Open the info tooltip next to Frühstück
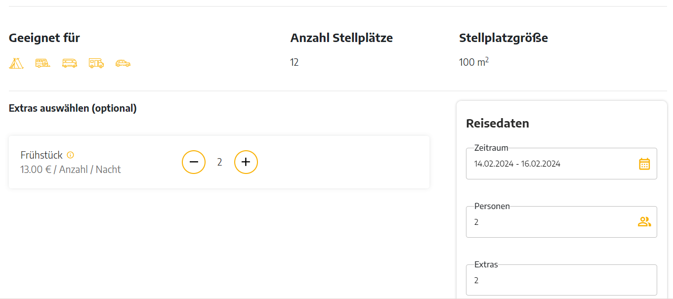This screenshot has width=673, height=299. tap(70, 155)
